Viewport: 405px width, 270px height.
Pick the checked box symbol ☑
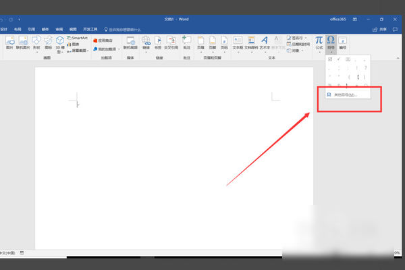(330, 59)
